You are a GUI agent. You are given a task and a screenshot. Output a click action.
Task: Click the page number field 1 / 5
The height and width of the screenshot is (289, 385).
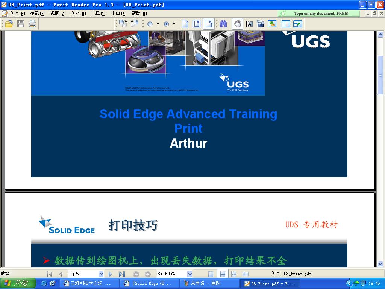83,274
